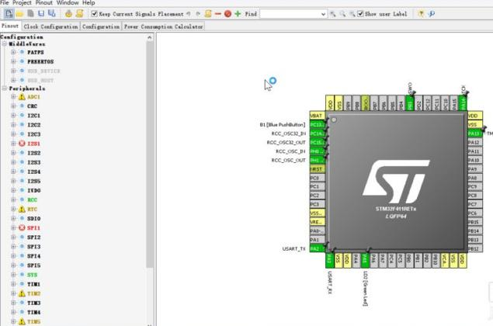
Task: Toggle Keep Current Signals Placement checkbox
Action: [x=94, y=14]
